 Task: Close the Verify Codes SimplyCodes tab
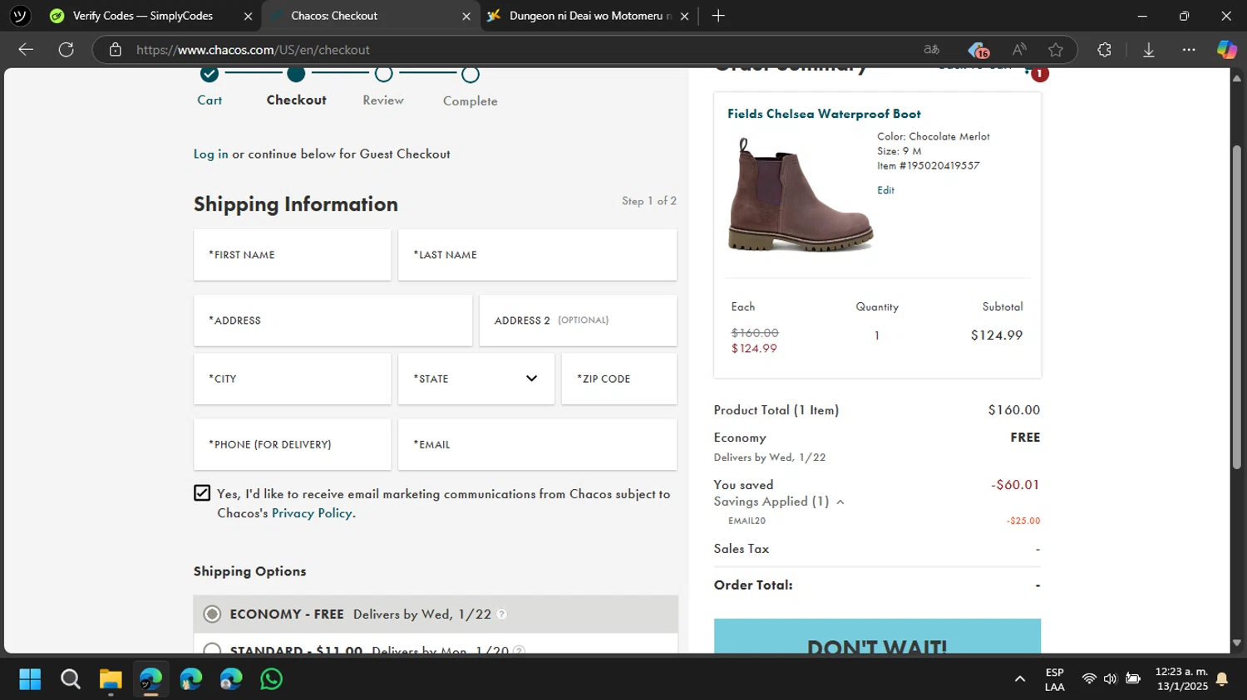tap(248, 16)
